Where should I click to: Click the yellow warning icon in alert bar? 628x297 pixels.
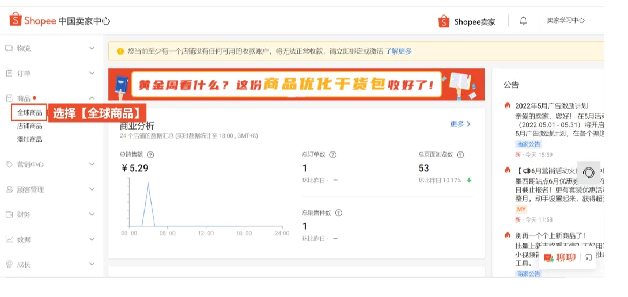(x=120, y=51)
